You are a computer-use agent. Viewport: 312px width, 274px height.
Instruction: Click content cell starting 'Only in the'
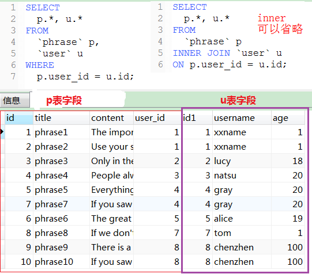(x=111, y=161)
